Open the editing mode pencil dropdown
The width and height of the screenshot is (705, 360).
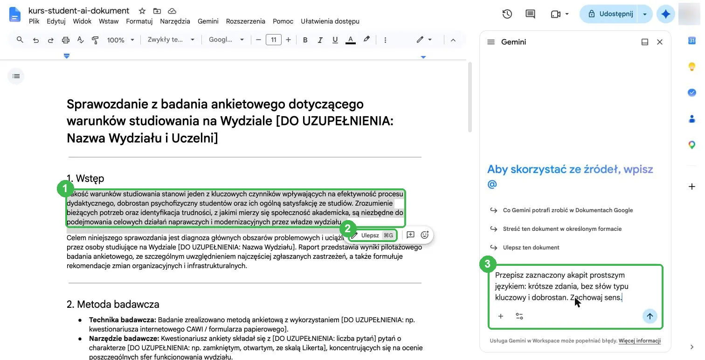424,40
